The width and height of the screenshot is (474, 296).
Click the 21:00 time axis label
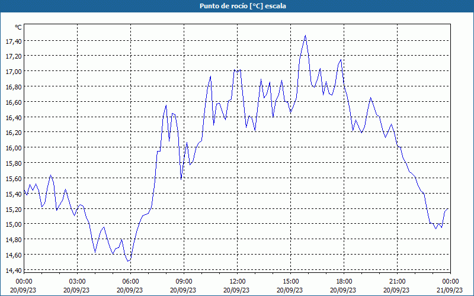pyautogui.click(x=397, y=282)
